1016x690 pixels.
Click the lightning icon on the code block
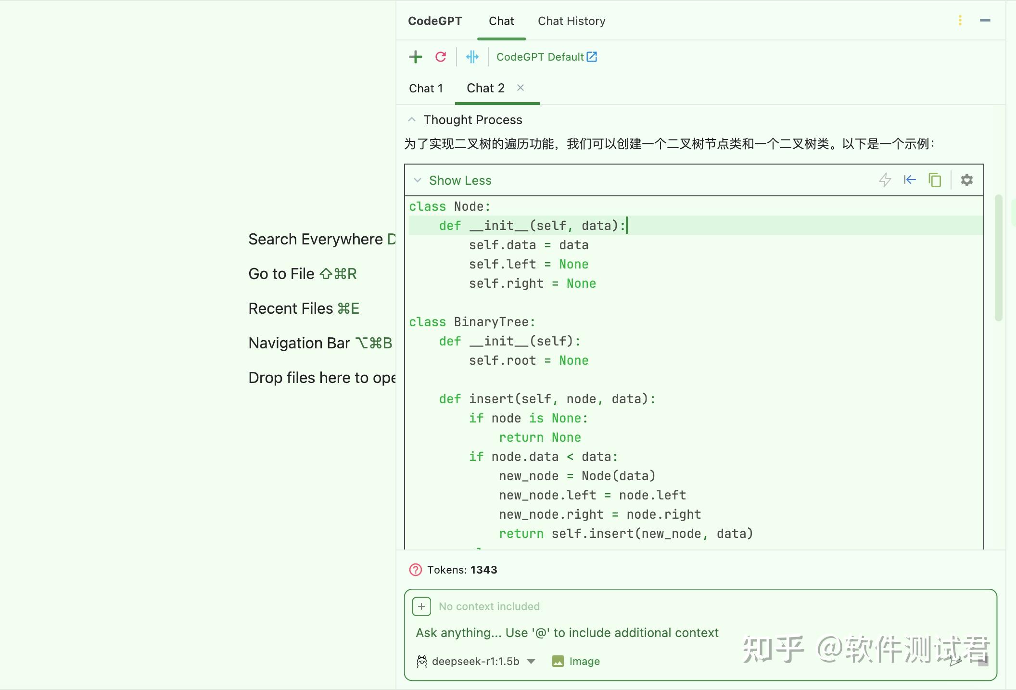(x=886, y=180)
